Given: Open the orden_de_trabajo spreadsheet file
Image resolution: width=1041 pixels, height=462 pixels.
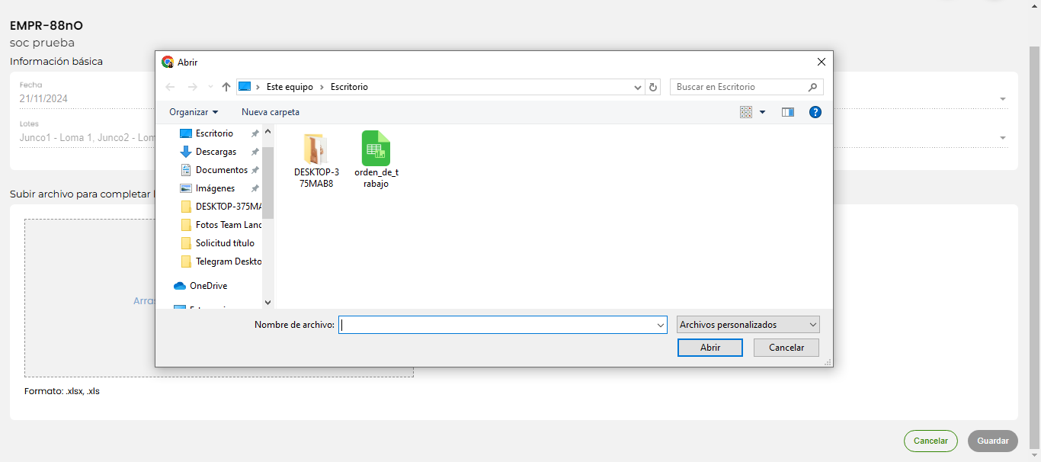Looking at the screenshot, I should (376, 149).
